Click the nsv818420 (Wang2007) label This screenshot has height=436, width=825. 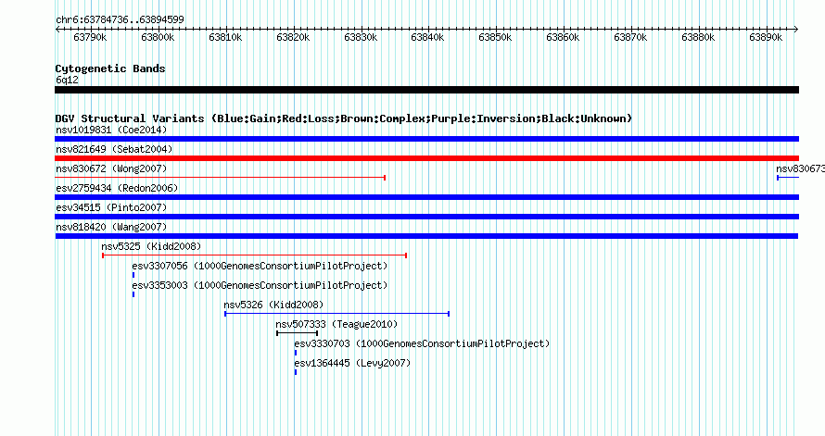[x=111, y=227]
